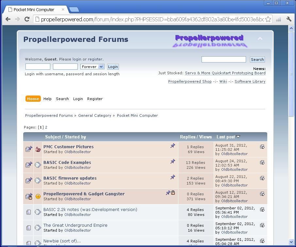Open the Software Library link
Image resolution: width=296 pixels, height=247 pixels.
[250, 81]
